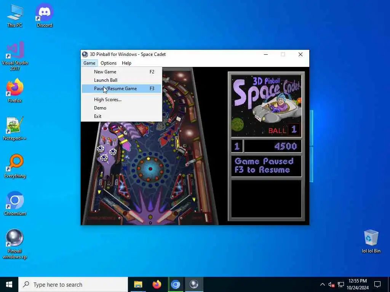390x292 pixels.
Task: Open This PC desktop icon
Action: click(x=15, y=16)
